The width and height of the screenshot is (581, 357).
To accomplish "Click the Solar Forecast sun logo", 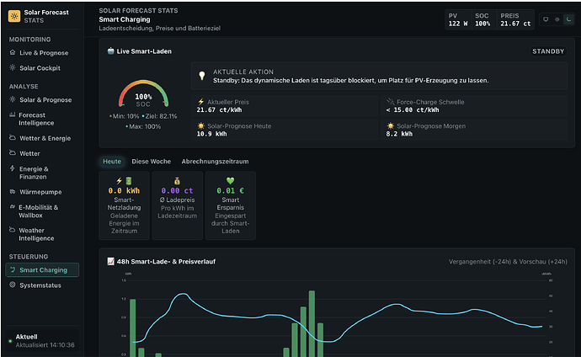I will click(x=14, y=16).
